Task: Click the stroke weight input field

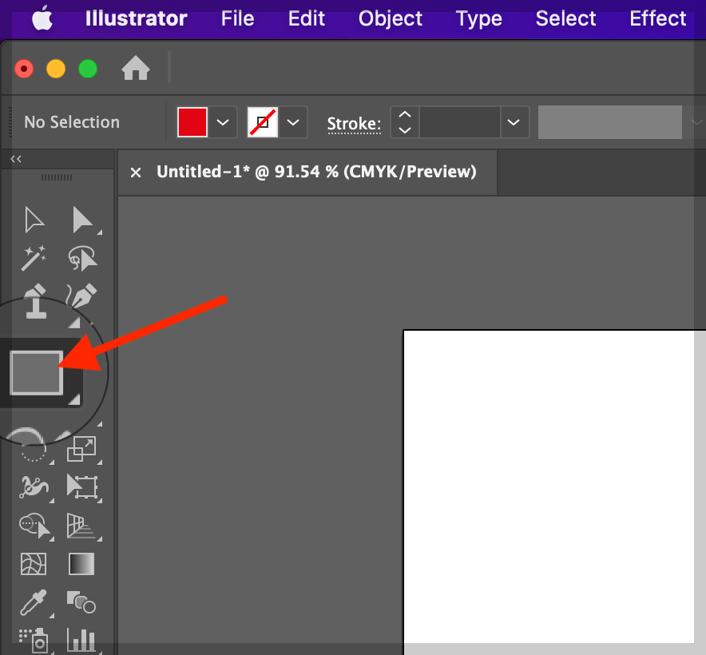Action: [460, 122]
